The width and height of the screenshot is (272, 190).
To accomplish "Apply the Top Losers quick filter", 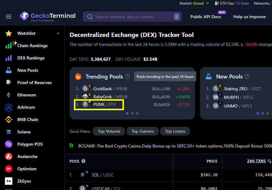I will [175, 131].
